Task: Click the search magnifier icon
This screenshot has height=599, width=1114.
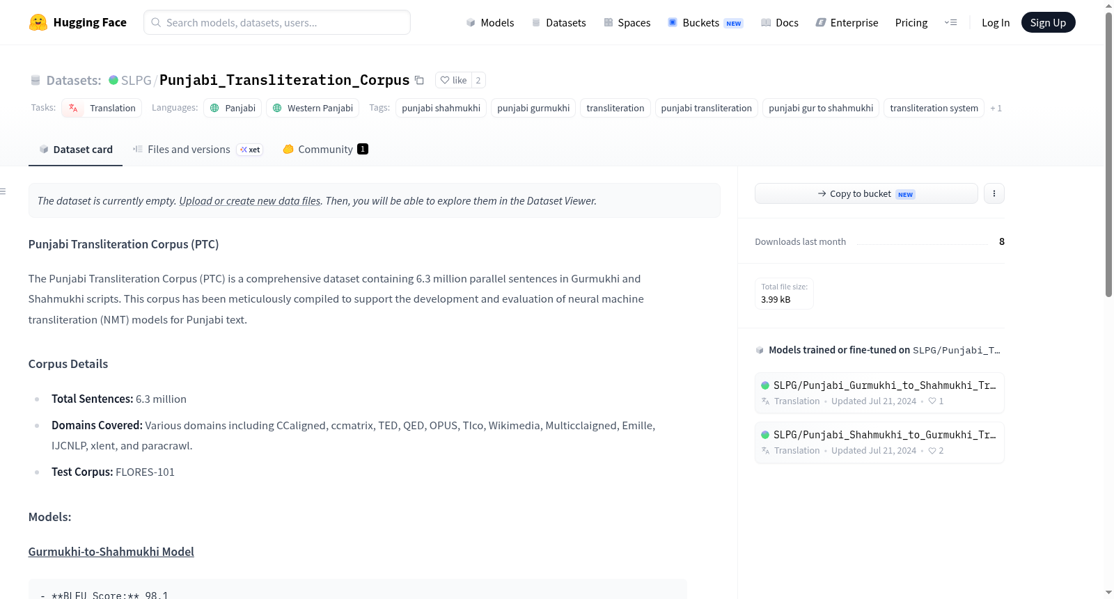Action: (156, 22)
